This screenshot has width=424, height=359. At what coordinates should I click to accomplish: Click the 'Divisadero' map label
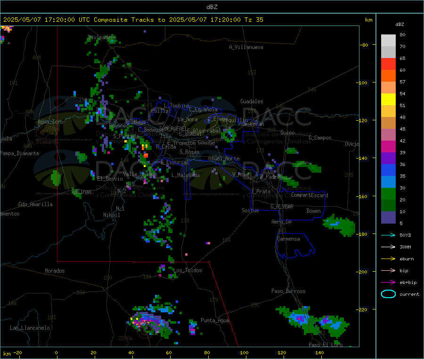[x=102, y=37]
